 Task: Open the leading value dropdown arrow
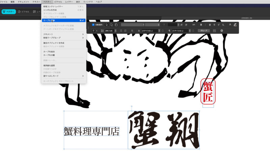pyautogui.click(x=115, y=31)
